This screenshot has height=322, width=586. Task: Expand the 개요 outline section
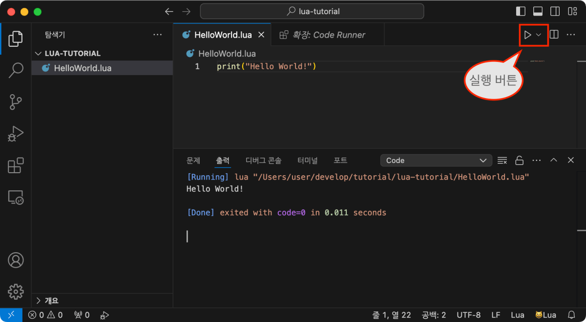pyautogui.click(x=102, y=301)
